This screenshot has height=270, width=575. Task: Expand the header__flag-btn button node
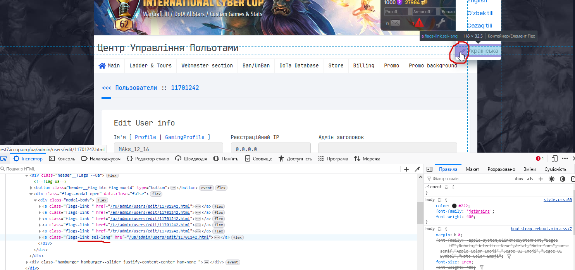31,188
